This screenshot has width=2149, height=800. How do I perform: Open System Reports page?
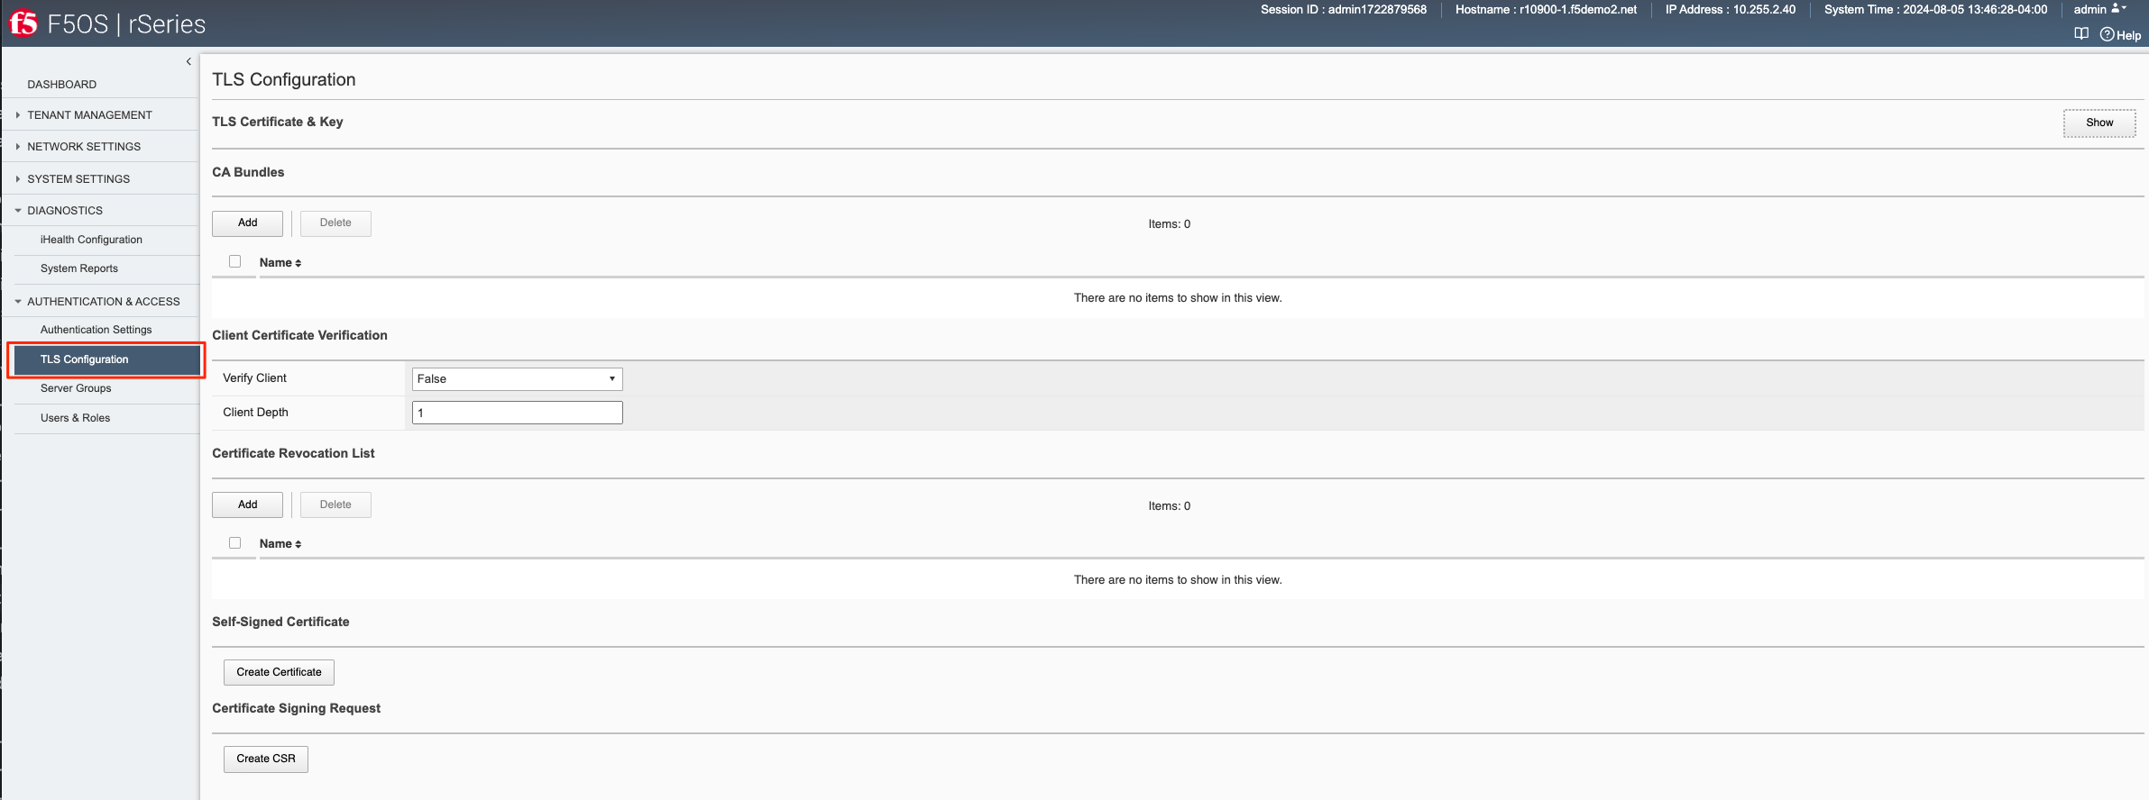79,268
